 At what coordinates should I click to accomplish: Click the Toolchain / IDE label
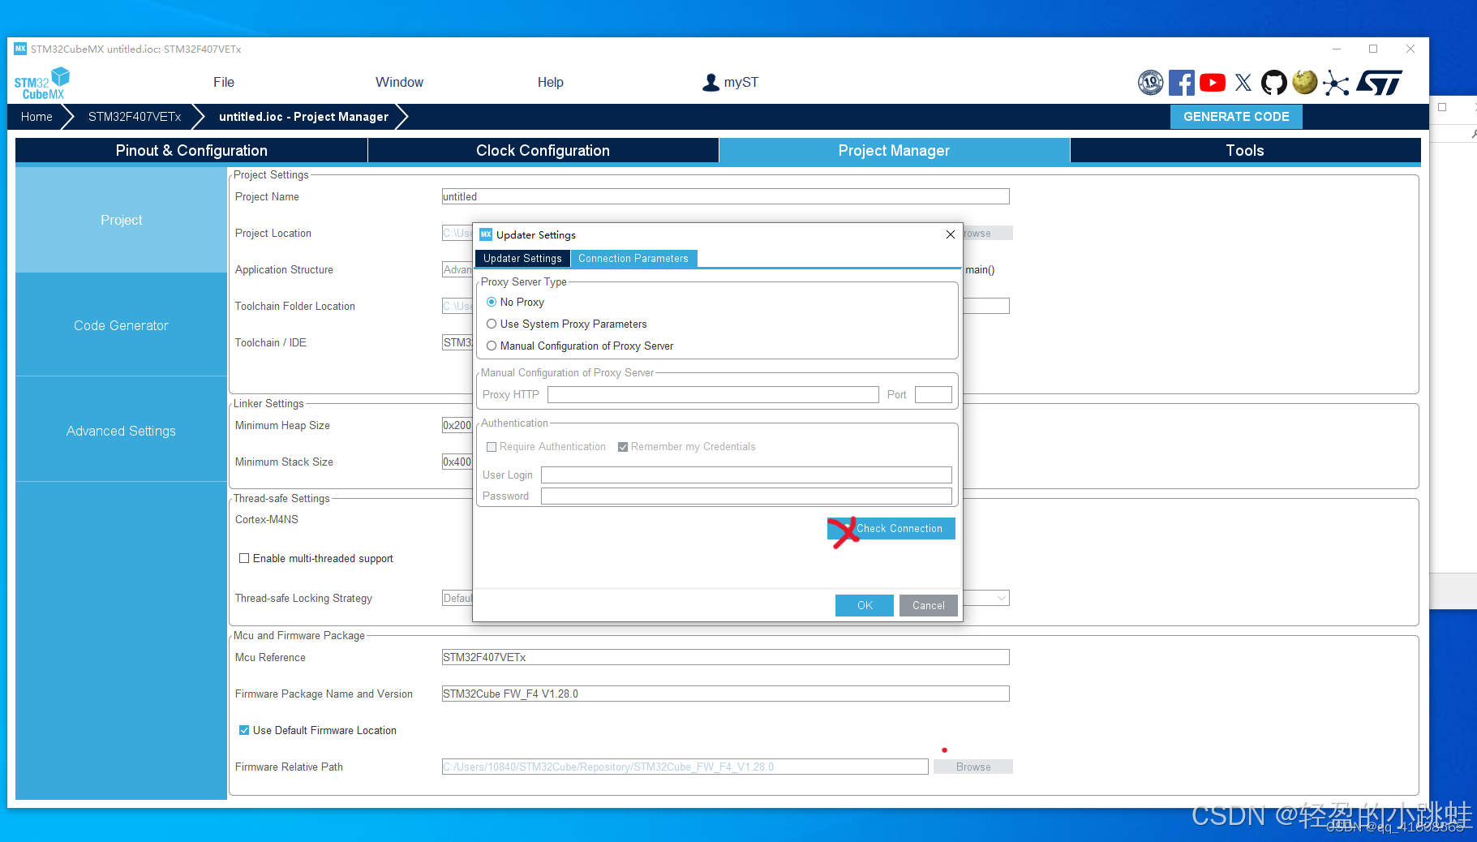tap(271, 342)
